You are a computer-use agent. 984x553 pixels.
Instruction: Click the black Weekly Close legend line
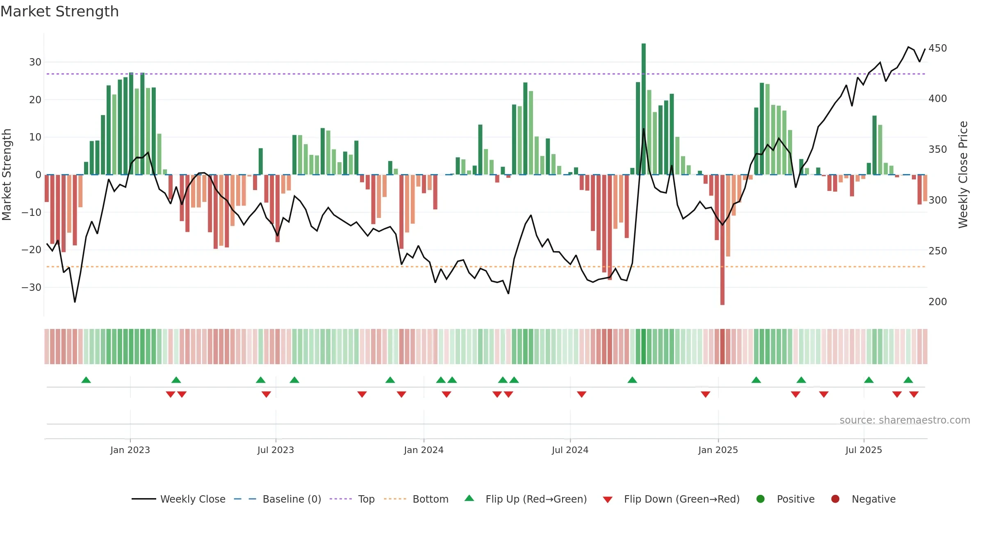pyautogui.click(x=144, y=499)
